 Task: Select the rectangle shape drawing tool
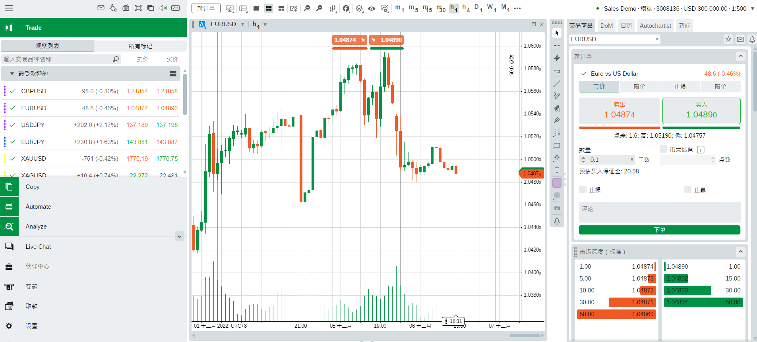point(557,146)
